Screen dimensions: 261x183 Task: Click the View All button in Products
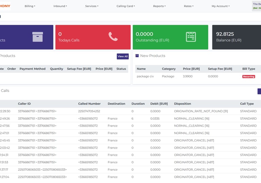123,56
